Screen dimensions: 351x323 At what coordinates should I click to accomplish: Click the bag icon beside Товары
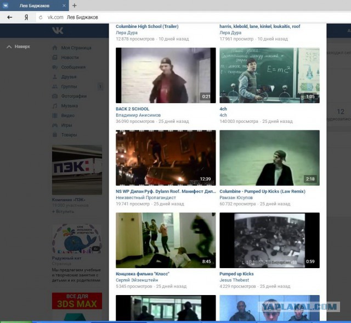[55, 135]
